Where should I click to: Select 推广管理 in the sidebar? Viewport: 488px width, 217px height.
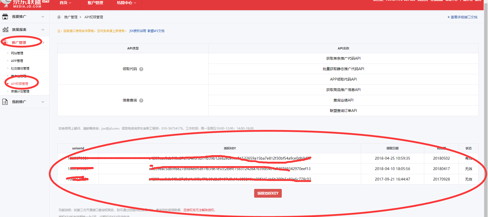tap(19, 43)
